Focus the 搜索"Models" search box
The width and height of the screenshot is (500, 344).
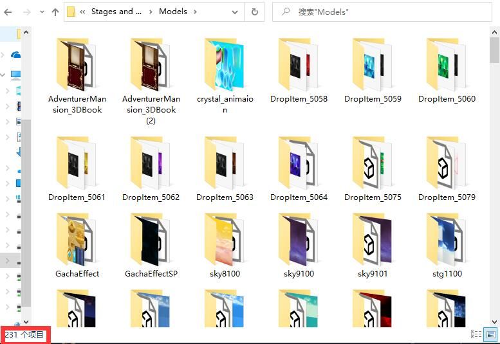point(382,12)
